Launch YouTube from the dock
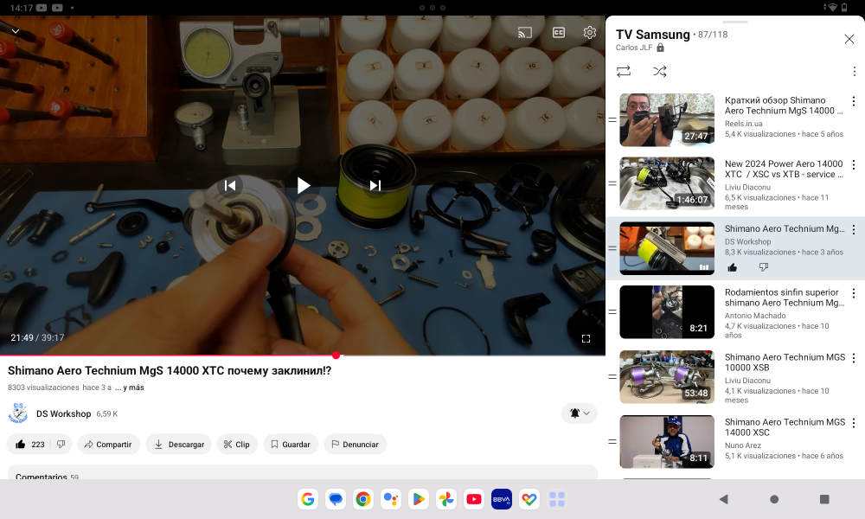This screenshot has height=519, width=865. (473, 499)
